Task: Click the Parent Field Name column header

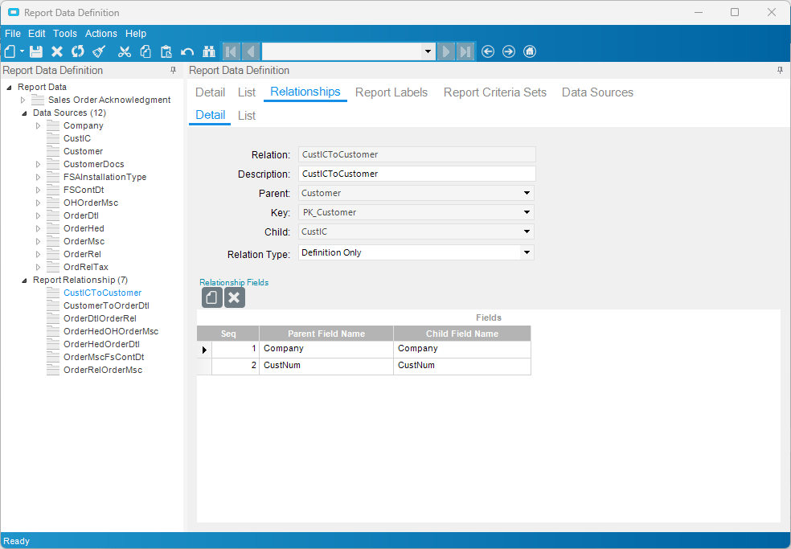Action: [326, 334]
